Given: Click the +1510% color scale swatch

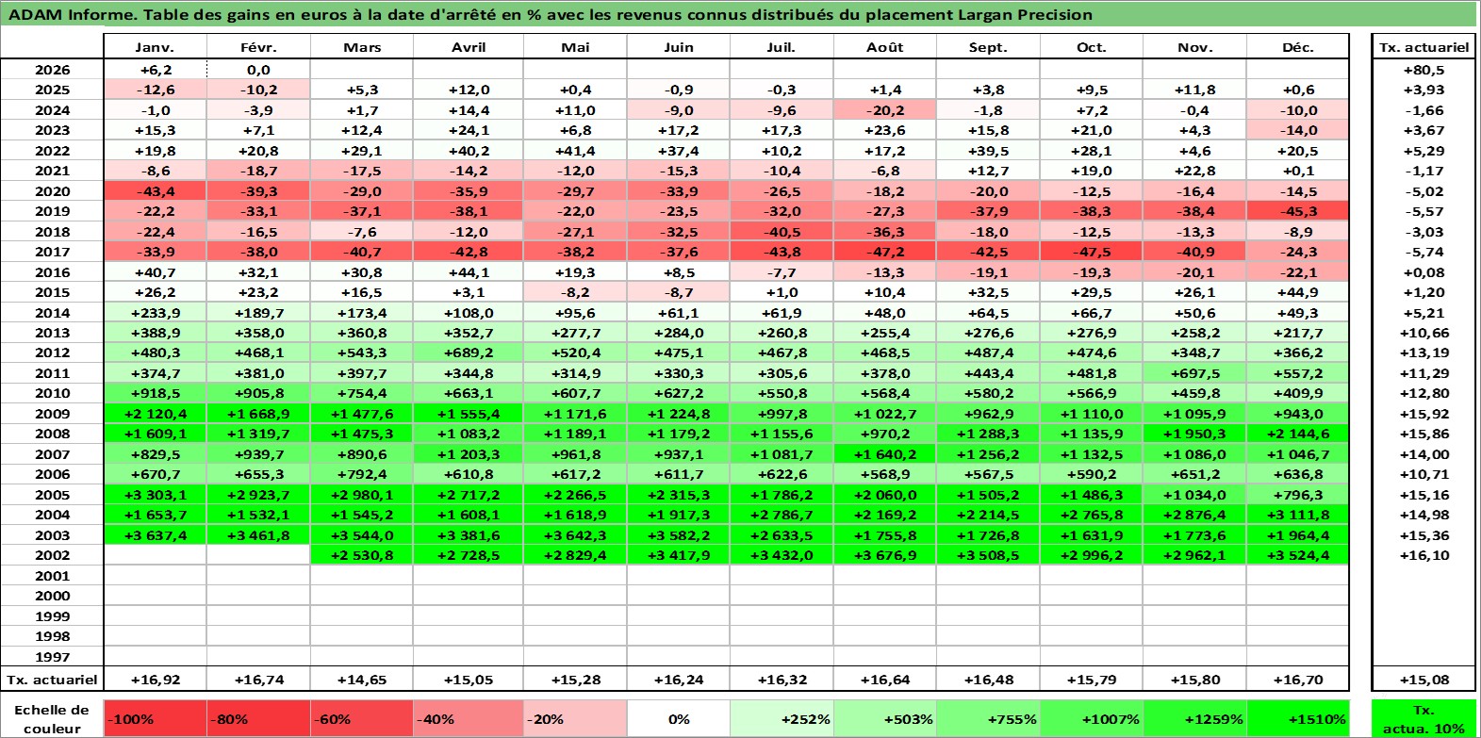Looking at the screenshot, I should [x=1297, y=719].
